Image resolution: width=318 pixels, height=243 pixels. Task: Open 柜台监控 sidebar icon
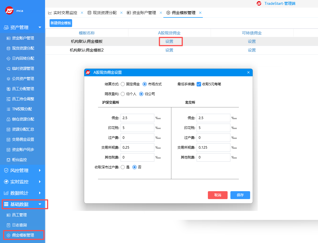click(x=8, y=160)
